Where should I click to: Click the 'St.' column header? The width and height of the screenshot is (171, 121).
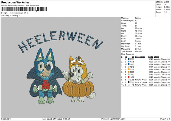click(x=133, y=57)
